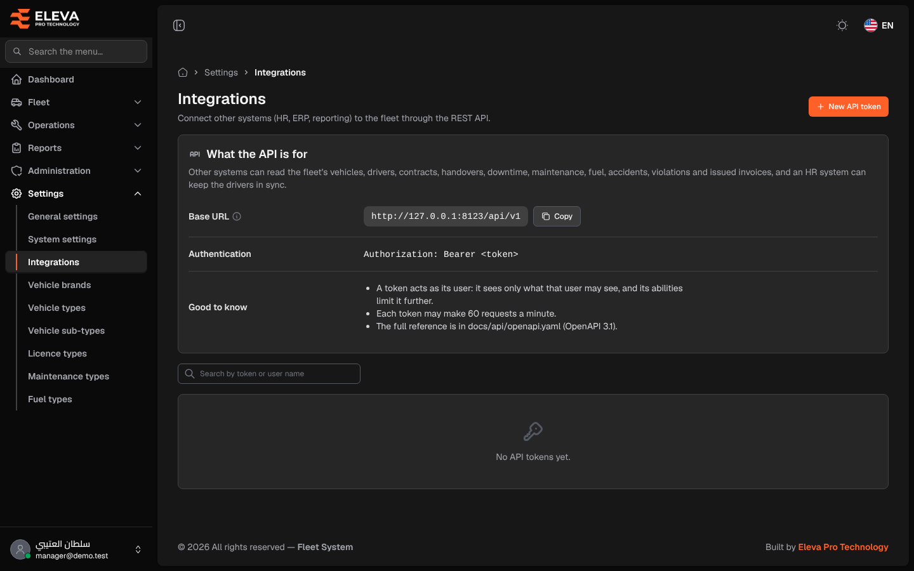Click the Reports clipboard icon

click(17, 148)
